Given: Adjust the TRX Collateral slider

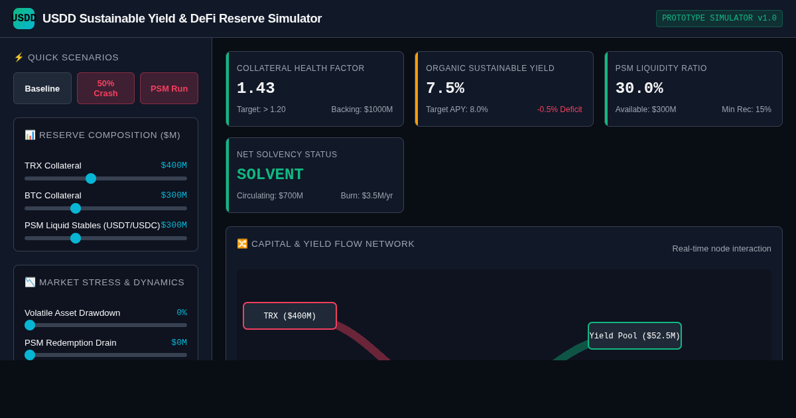Looking at the screenshot, I should point(105,178).
